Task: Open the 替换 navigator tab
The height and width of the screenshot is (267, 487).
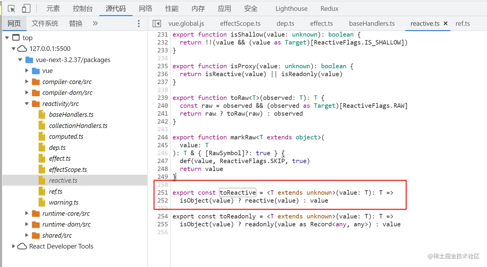Action: (76, 24)
